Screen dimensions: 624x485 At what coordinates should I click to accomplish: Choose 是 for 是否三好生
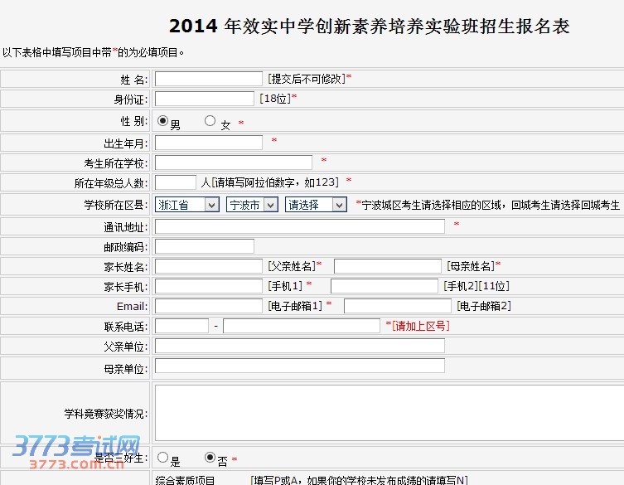pos(162,458)
